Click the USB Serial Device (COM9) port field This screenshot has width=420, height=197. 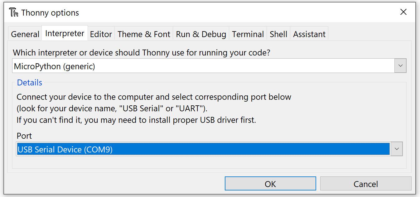tap(203, 149)
